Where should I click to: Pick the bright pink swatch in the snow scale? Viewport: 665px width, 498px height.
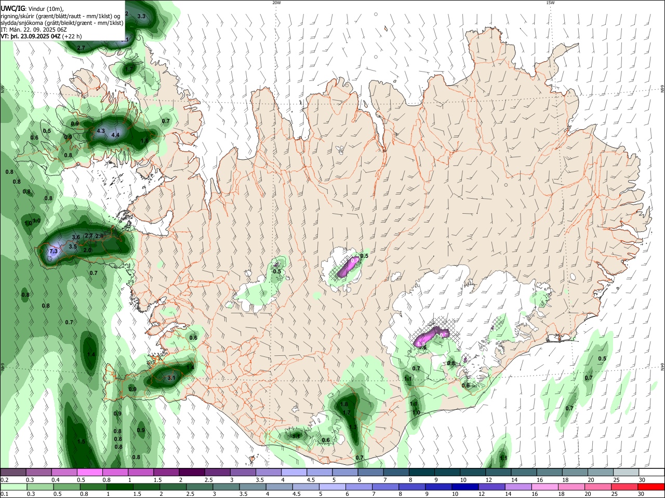point(89,473)
